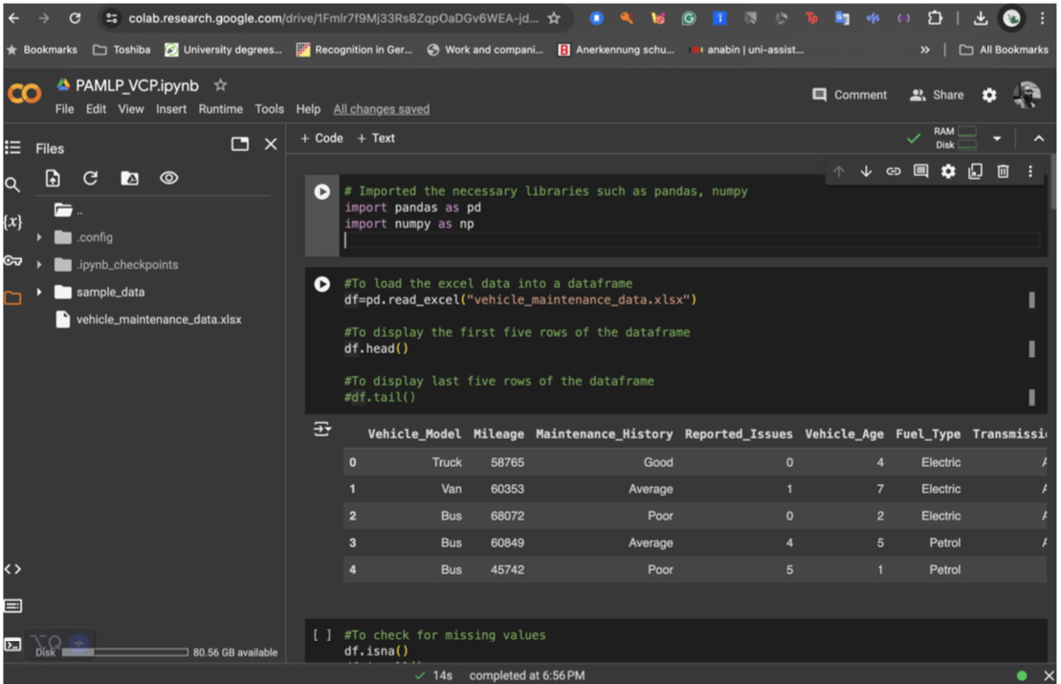
Task: Open the table of contents sidebar icon
Action: (x=12, y=147)
